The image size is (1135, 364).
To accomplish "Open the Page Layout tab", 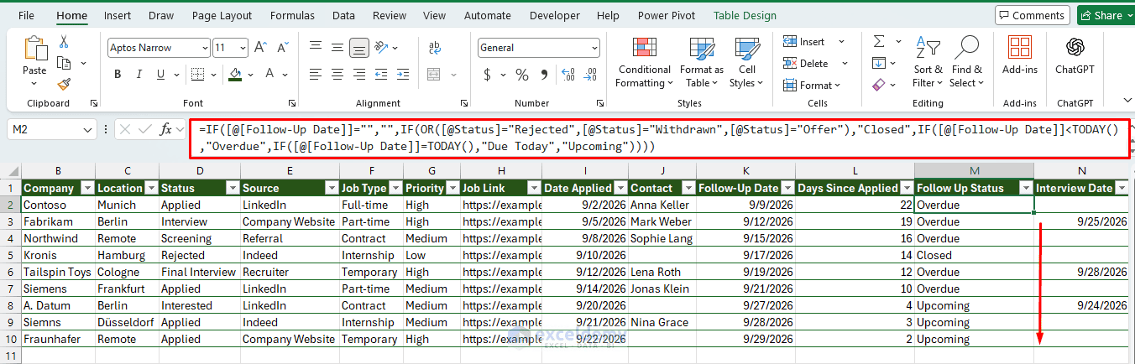I will point(222,15).
